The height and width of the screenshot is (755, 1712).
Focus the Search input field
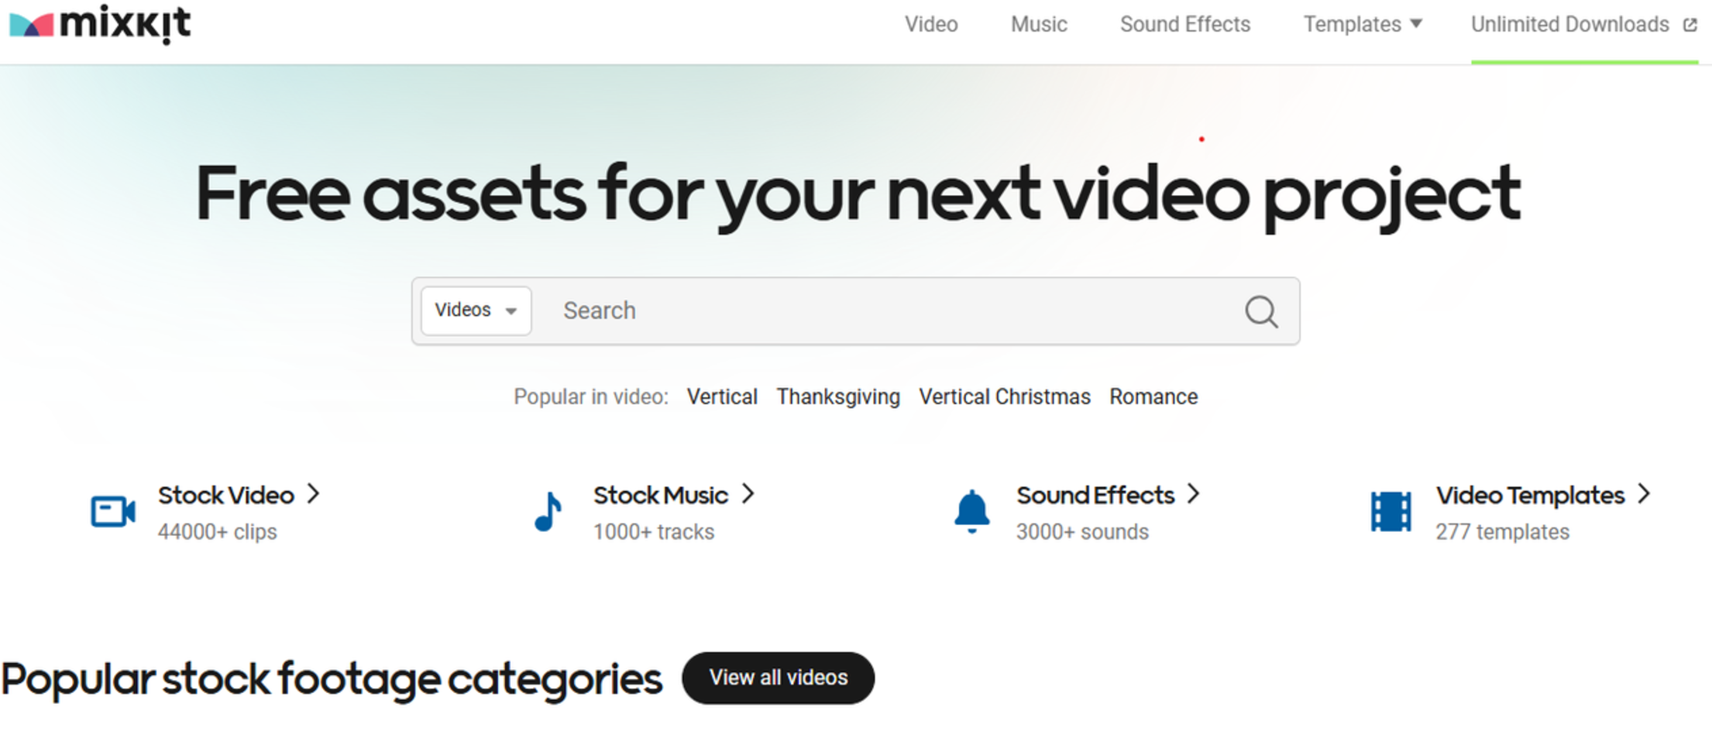click(x=891, y=311)
